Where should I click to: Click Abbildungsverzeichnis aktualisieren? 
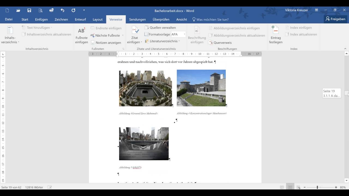[237, 35]
